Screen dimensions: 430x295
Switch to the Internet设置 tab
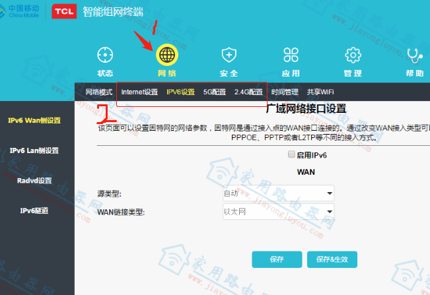[139, 92]
